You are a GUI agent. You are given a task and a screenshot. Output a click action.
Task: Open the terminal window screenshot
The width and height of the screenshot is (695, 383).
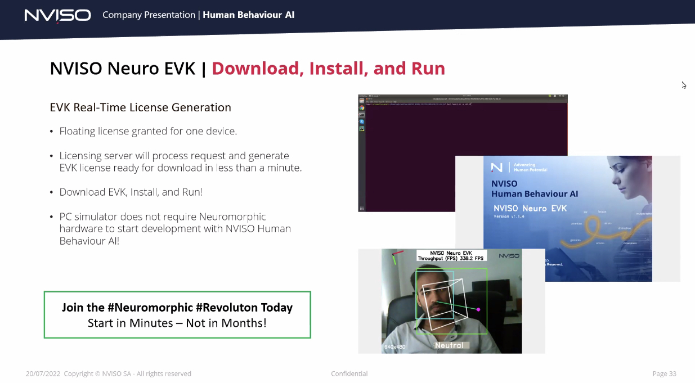tap(463, 153)
